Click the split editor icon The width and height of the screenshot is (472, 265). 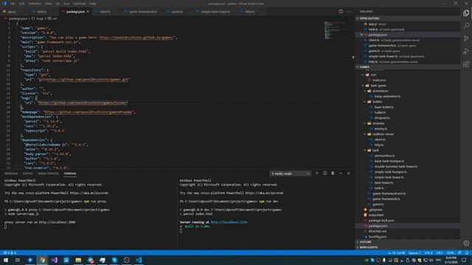341,12
